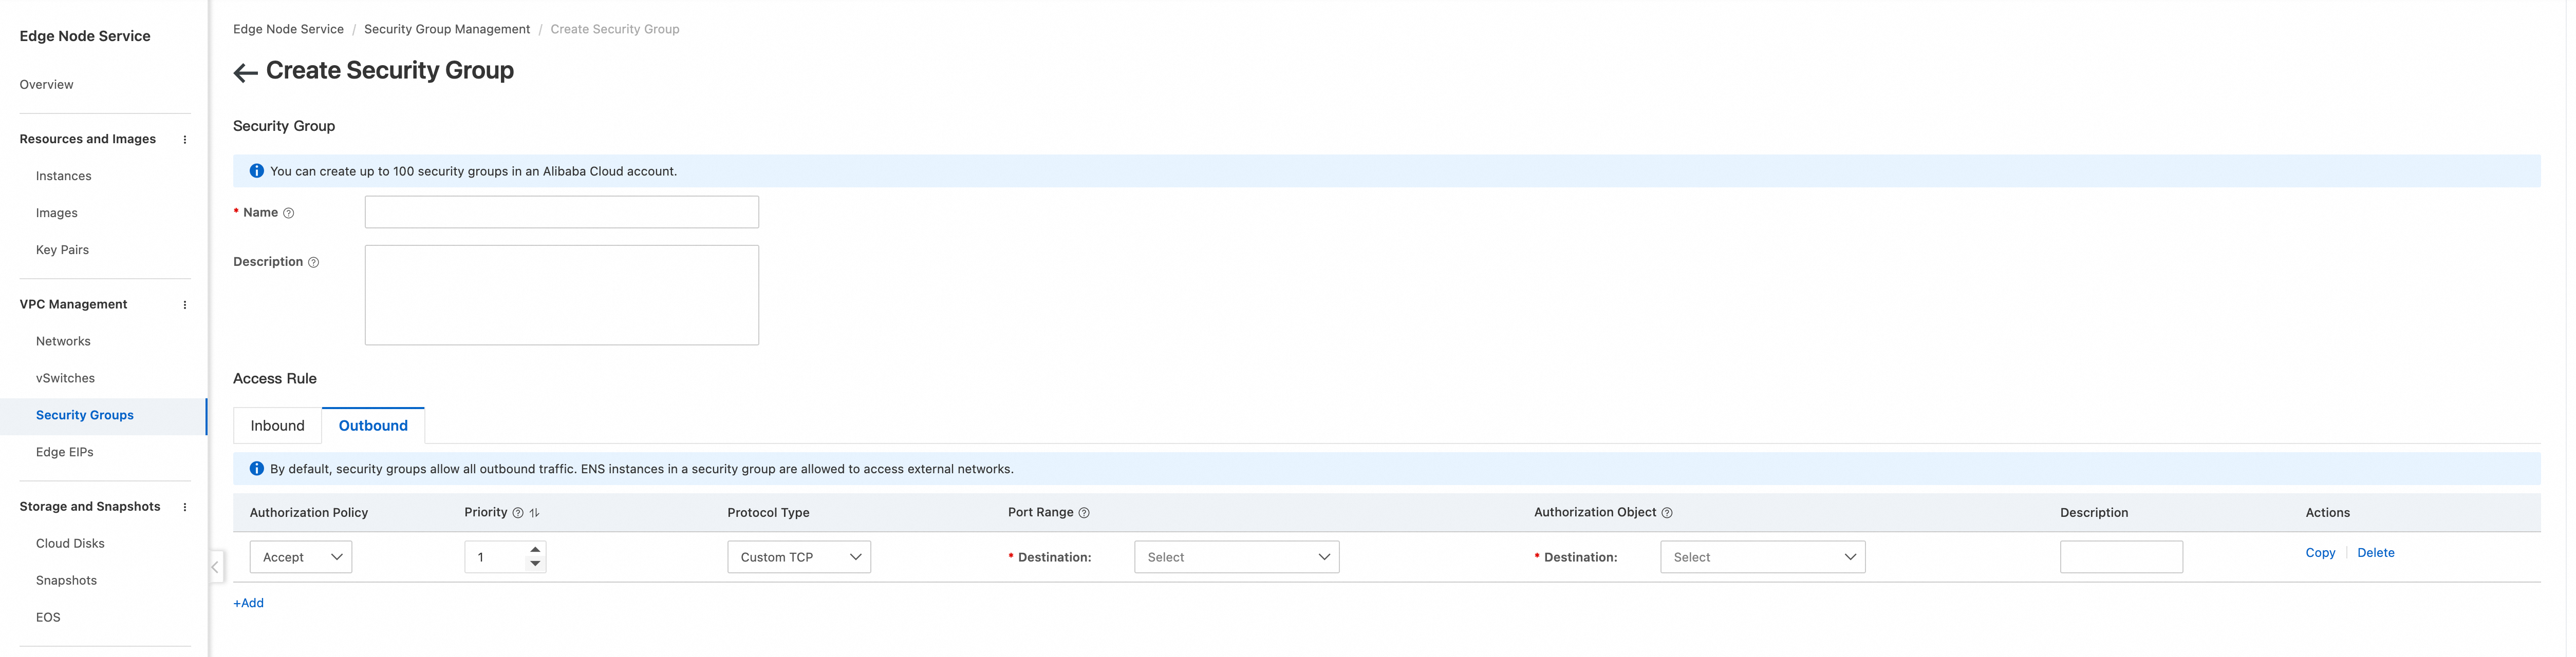The height and width of the screenshot is (657, 2576).
Task: Click the help icon next to Description label
Action: [313, 263]
